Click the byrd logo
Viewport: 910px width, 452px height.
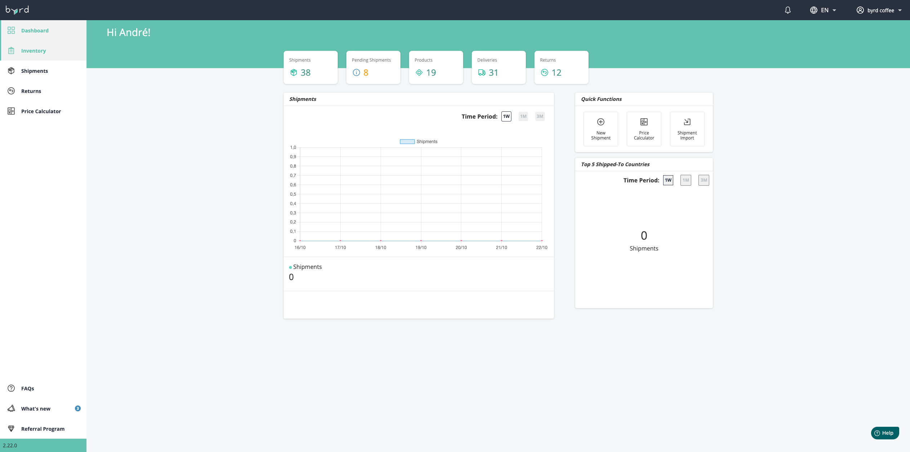[x=17, y=10]
